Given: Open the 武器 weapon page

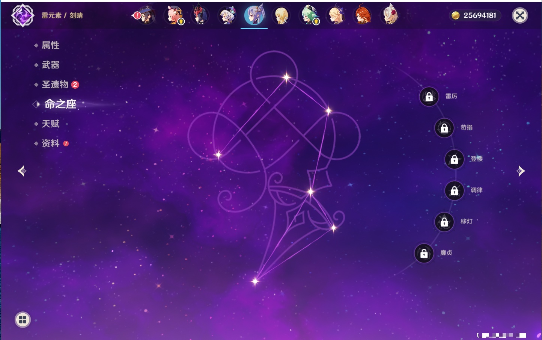Looking at the screenshot, I should (50, 65).
